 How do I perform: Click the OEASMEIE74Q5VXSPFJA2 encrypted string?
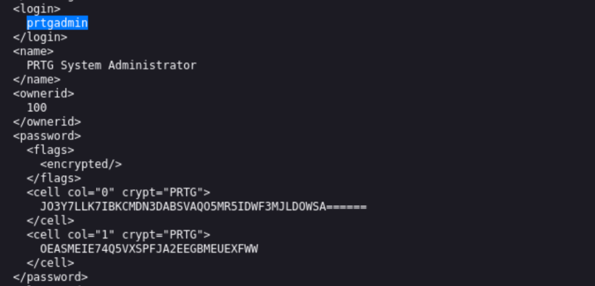click(149, 249)
